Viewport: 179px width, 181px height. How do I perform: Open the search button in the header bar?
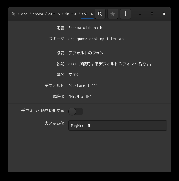pos(100,14)
